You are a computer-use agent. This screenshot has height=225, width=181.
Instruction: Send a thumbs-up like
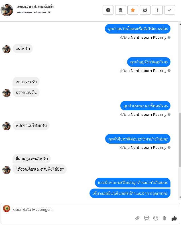click(174, 218)
